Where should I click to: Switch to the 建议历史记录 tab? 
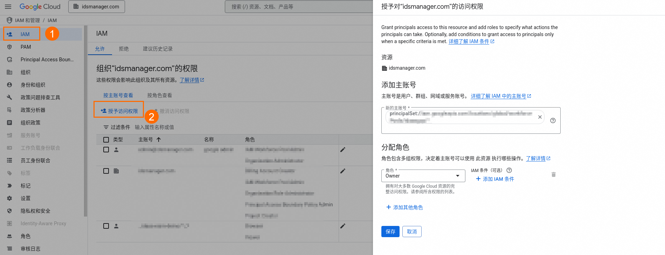coord(158,49)
